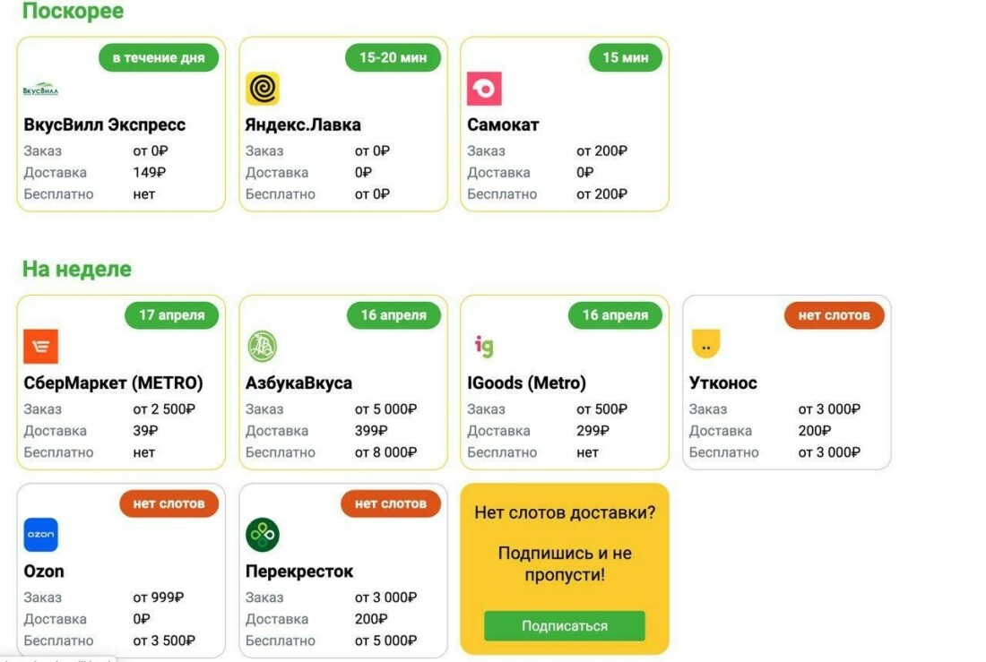
Task: Click the green Перекресток clover icon
Action: [x=263, y=535]
